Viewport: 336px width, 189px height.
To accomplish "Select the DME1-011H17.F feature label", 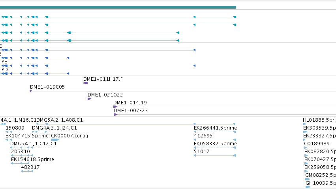I will [103, 79].
